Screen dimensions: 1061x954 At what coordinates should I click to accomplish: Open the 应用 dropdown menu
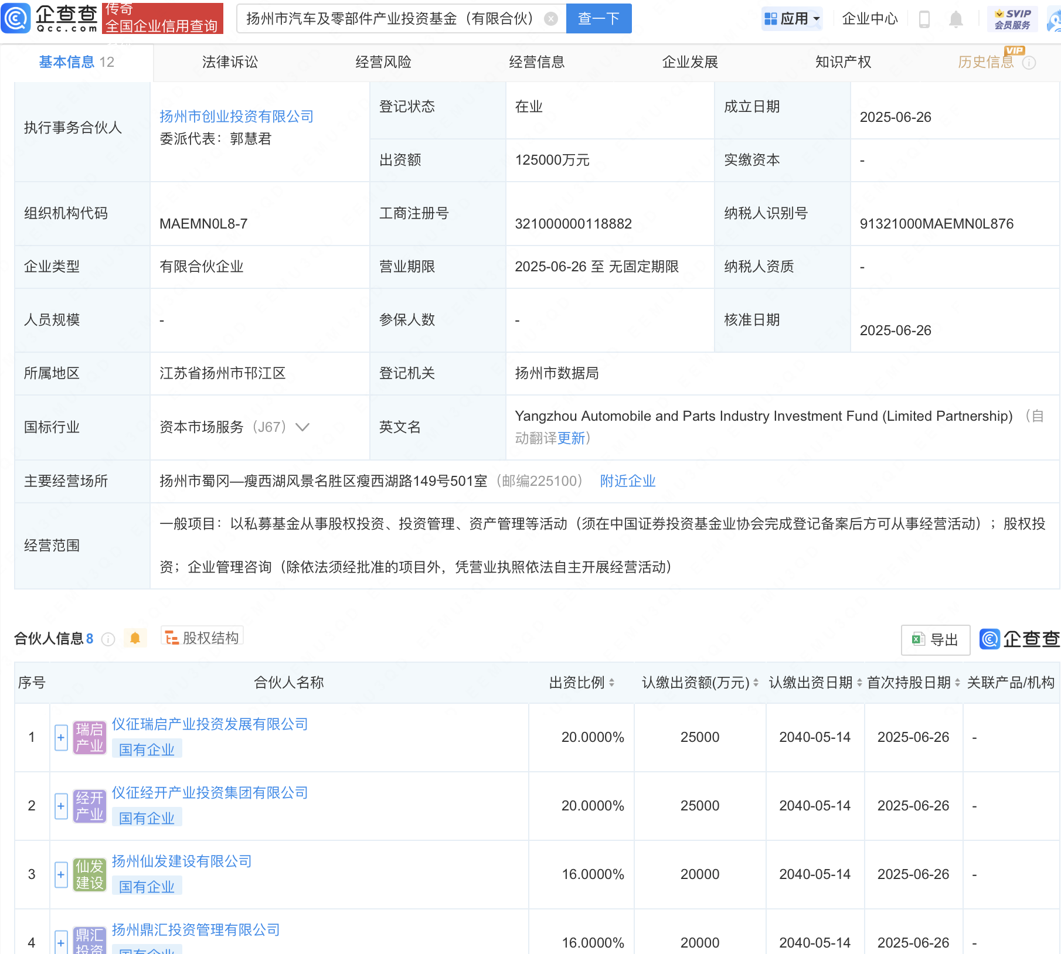pos(793,19)
